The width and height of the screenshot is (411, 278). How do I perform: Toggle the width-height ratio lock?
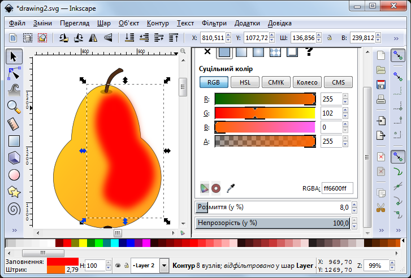pyautogui.click(x=328, y=38)
